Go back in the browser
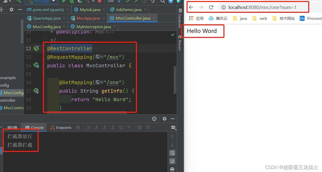This screenshot has width=322, height=172. click(191, 7)
